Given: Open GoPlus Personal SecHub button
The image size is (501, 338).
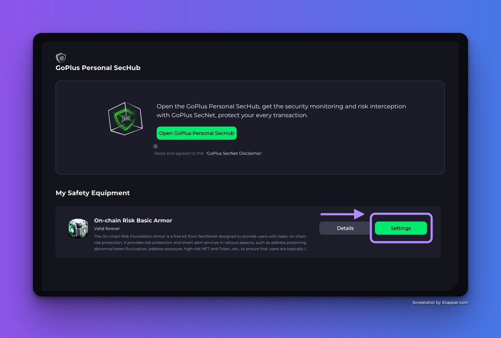Looking at the screenshot, I should tap(197, 133).
